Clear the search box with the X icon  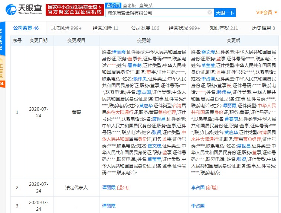pos(209,12)
